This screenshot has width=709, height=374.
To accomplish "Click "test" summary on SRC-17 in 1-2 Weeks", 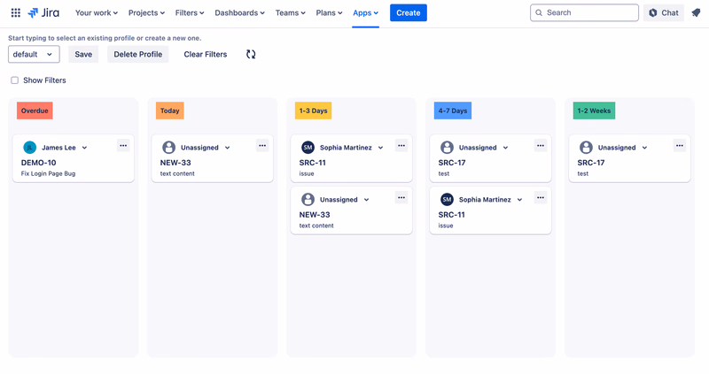I will coord(583,173).
